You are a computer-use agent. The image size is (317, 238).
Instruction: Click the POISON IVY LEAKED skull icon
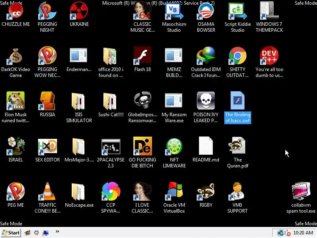click(206, 101)
